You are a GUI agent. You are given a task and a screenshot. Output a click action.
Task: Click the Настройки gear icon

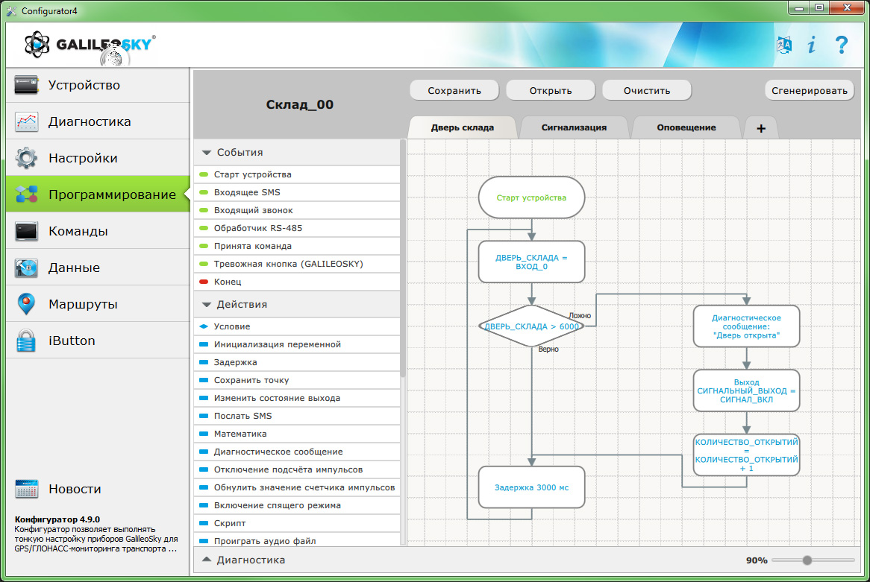tap(26, 158)
